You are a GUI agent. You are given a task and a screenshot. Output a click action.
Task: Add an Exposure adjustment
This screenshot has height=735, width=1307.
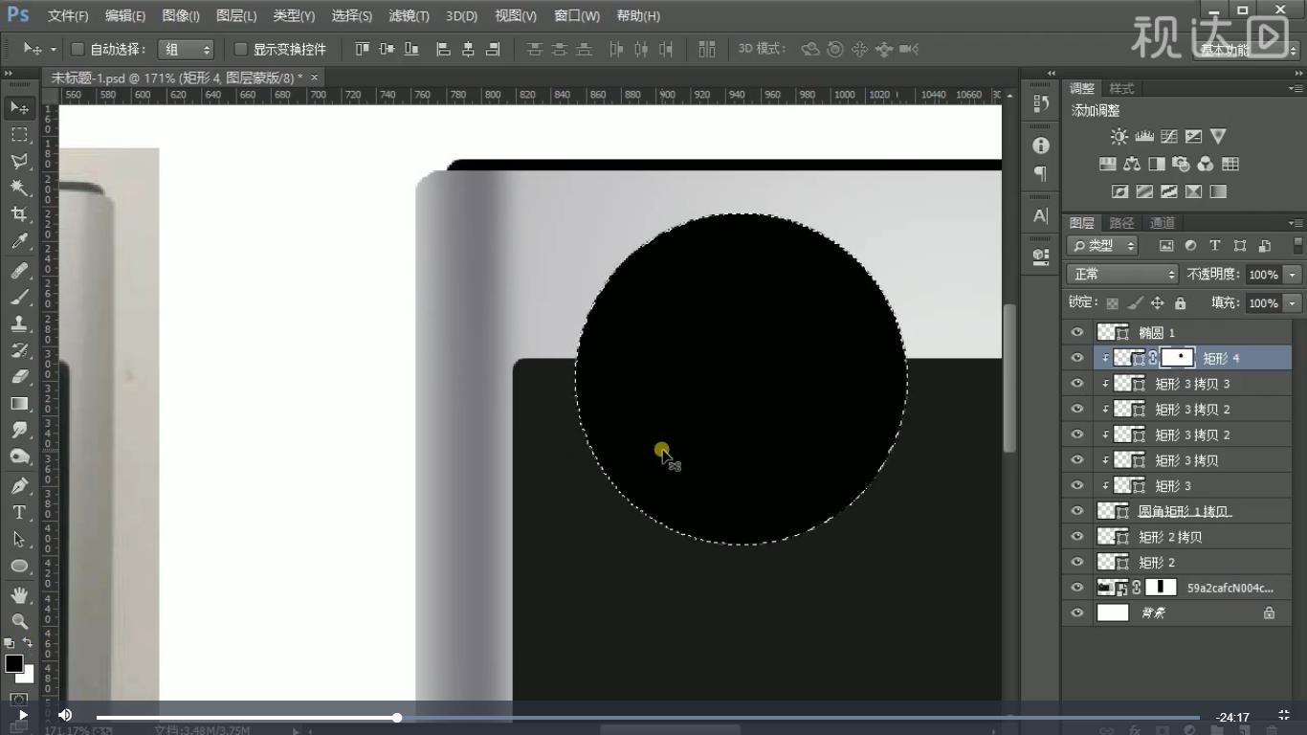pyautogui.click(x=1193, y=137)
